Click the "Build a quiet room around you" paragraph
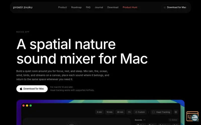 63,75
